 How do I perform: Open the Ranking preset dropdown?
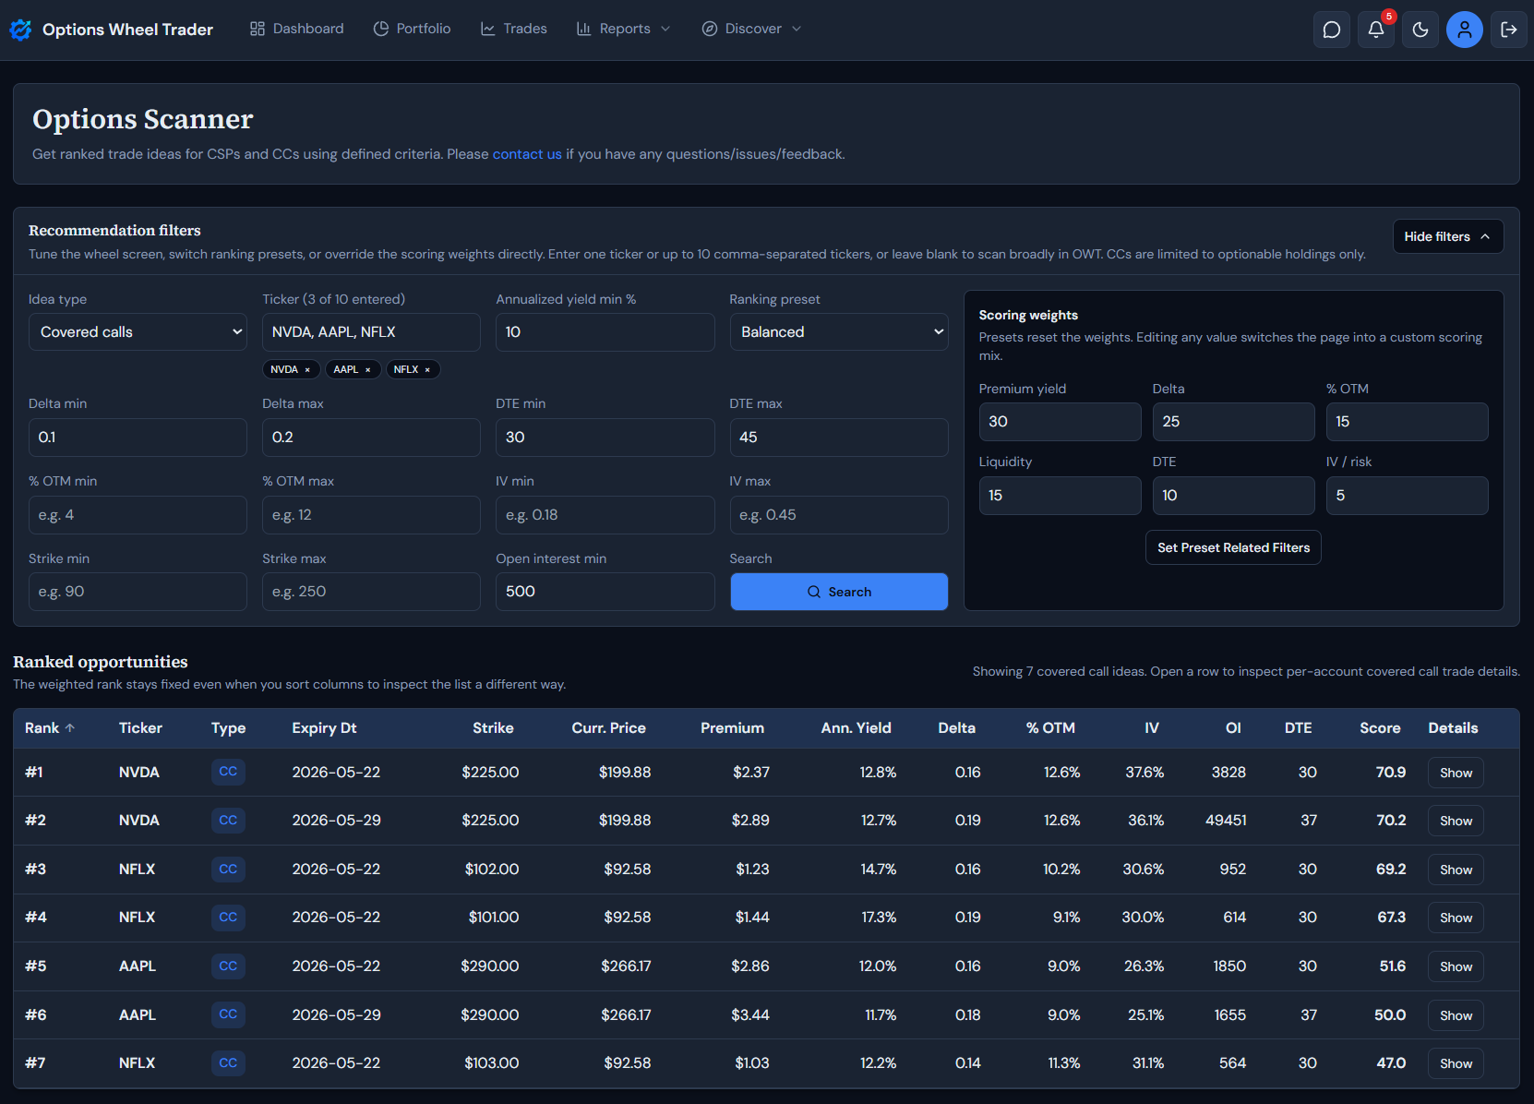click(838, 332)
